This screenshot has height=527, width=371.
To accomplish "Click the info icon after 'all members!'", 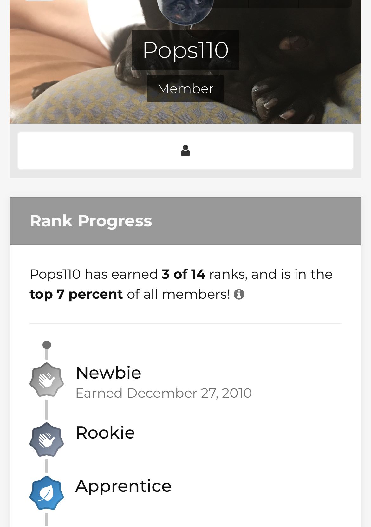I will (239, 295).
